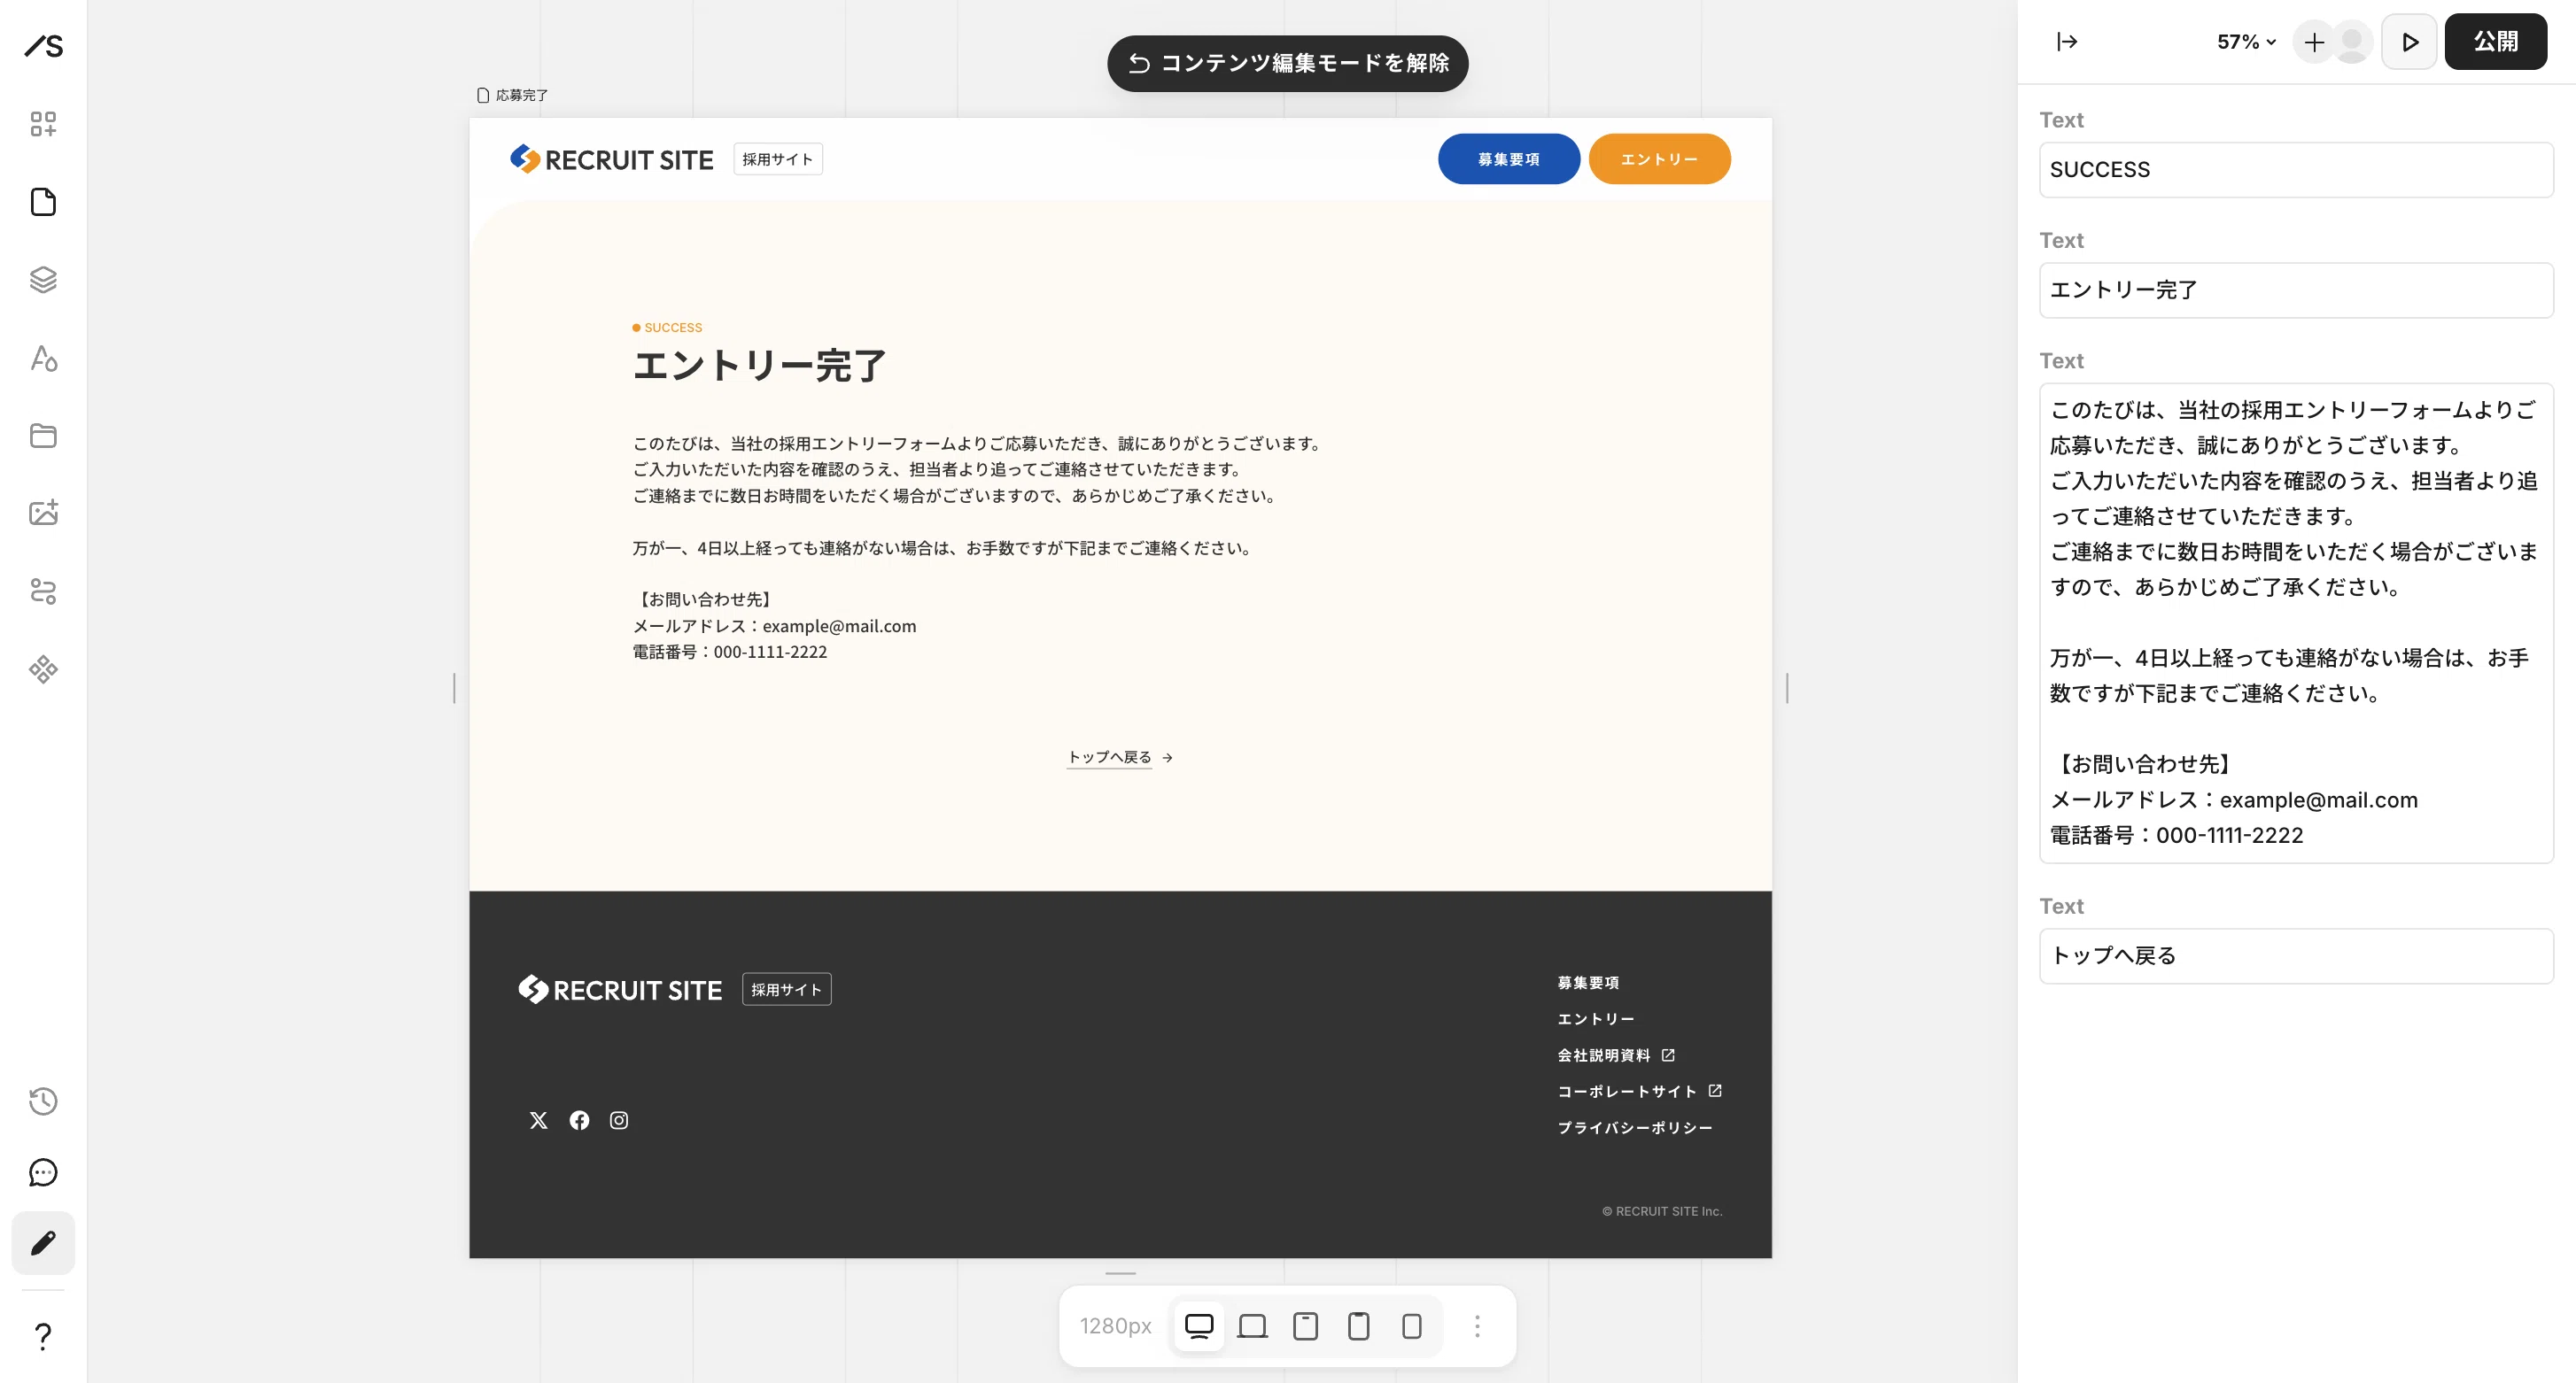Open the folder assets icon
The height and width of the screenshot is (1383, 2576).
43,436
